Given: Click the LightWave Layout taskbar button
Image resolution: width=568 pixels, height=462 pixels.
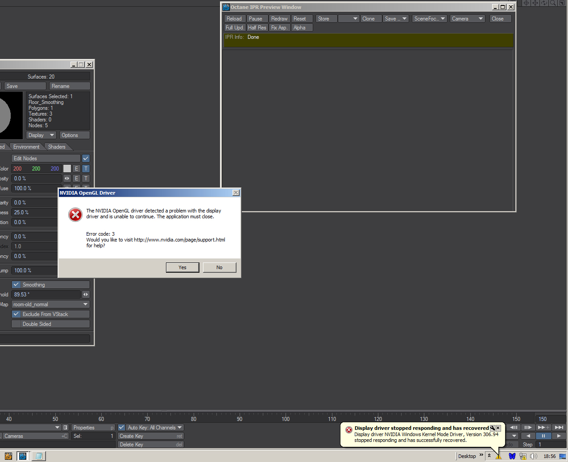Looking at the screenshot, I should pos(23,456).
